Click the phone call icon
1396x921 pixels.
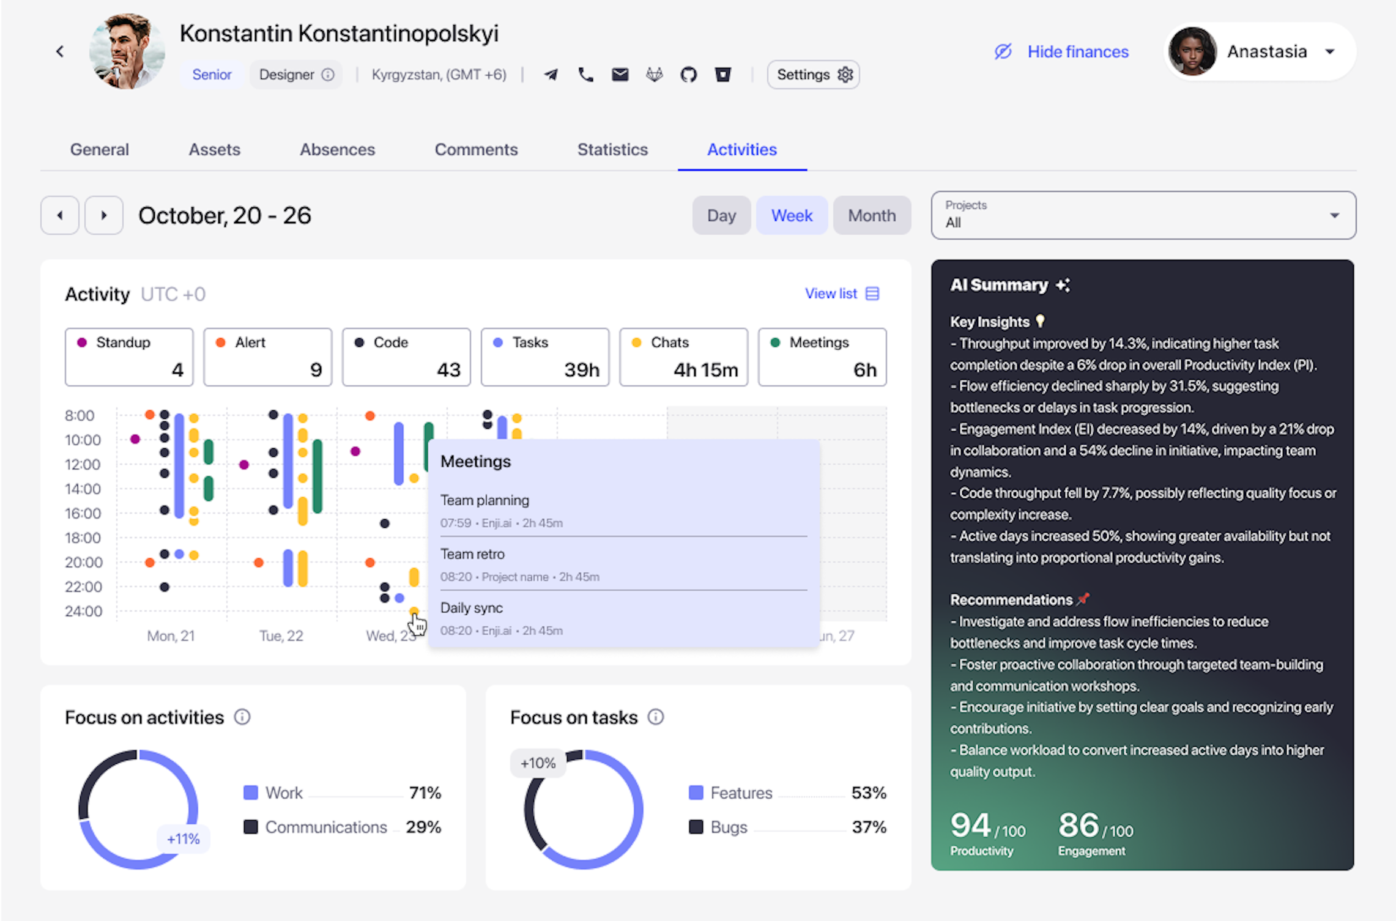pos(585,75)
